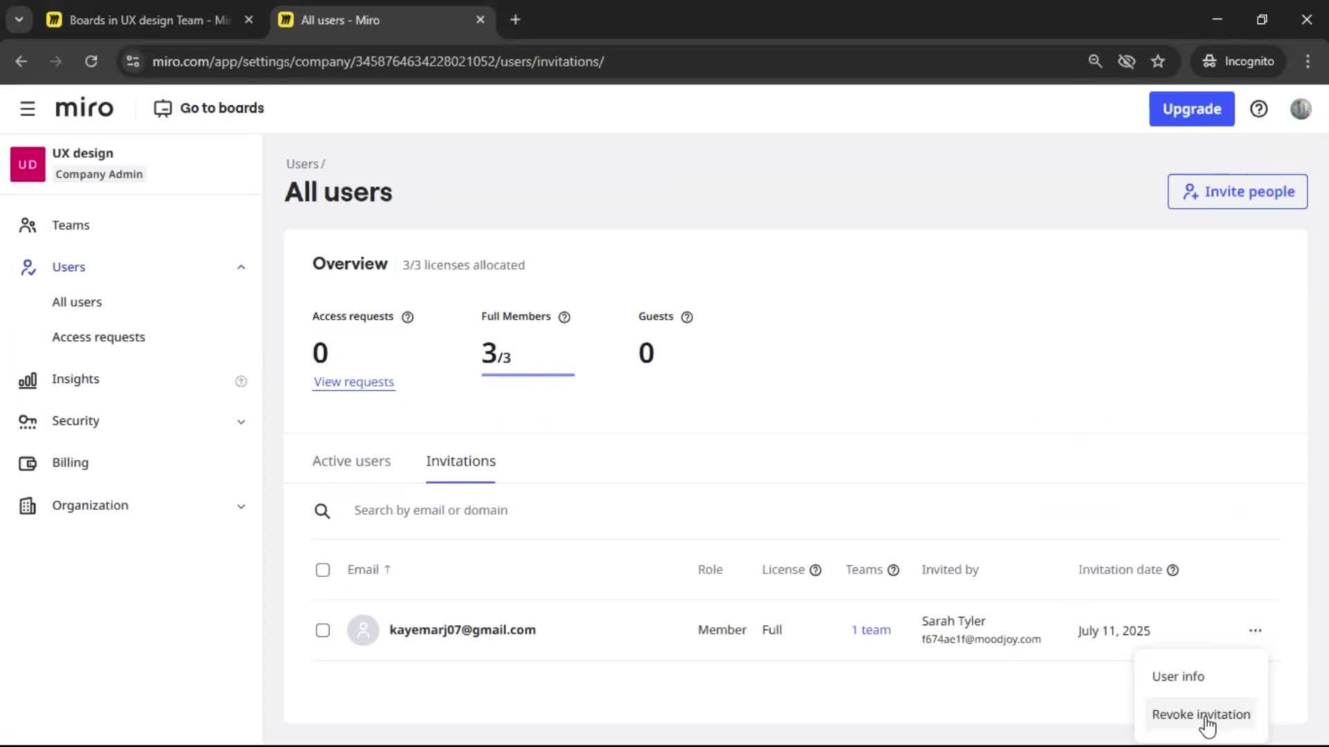Viewport: 1329px width, 747px height.
Task: Click the Billing wallet icon
Action: point(28,463)
